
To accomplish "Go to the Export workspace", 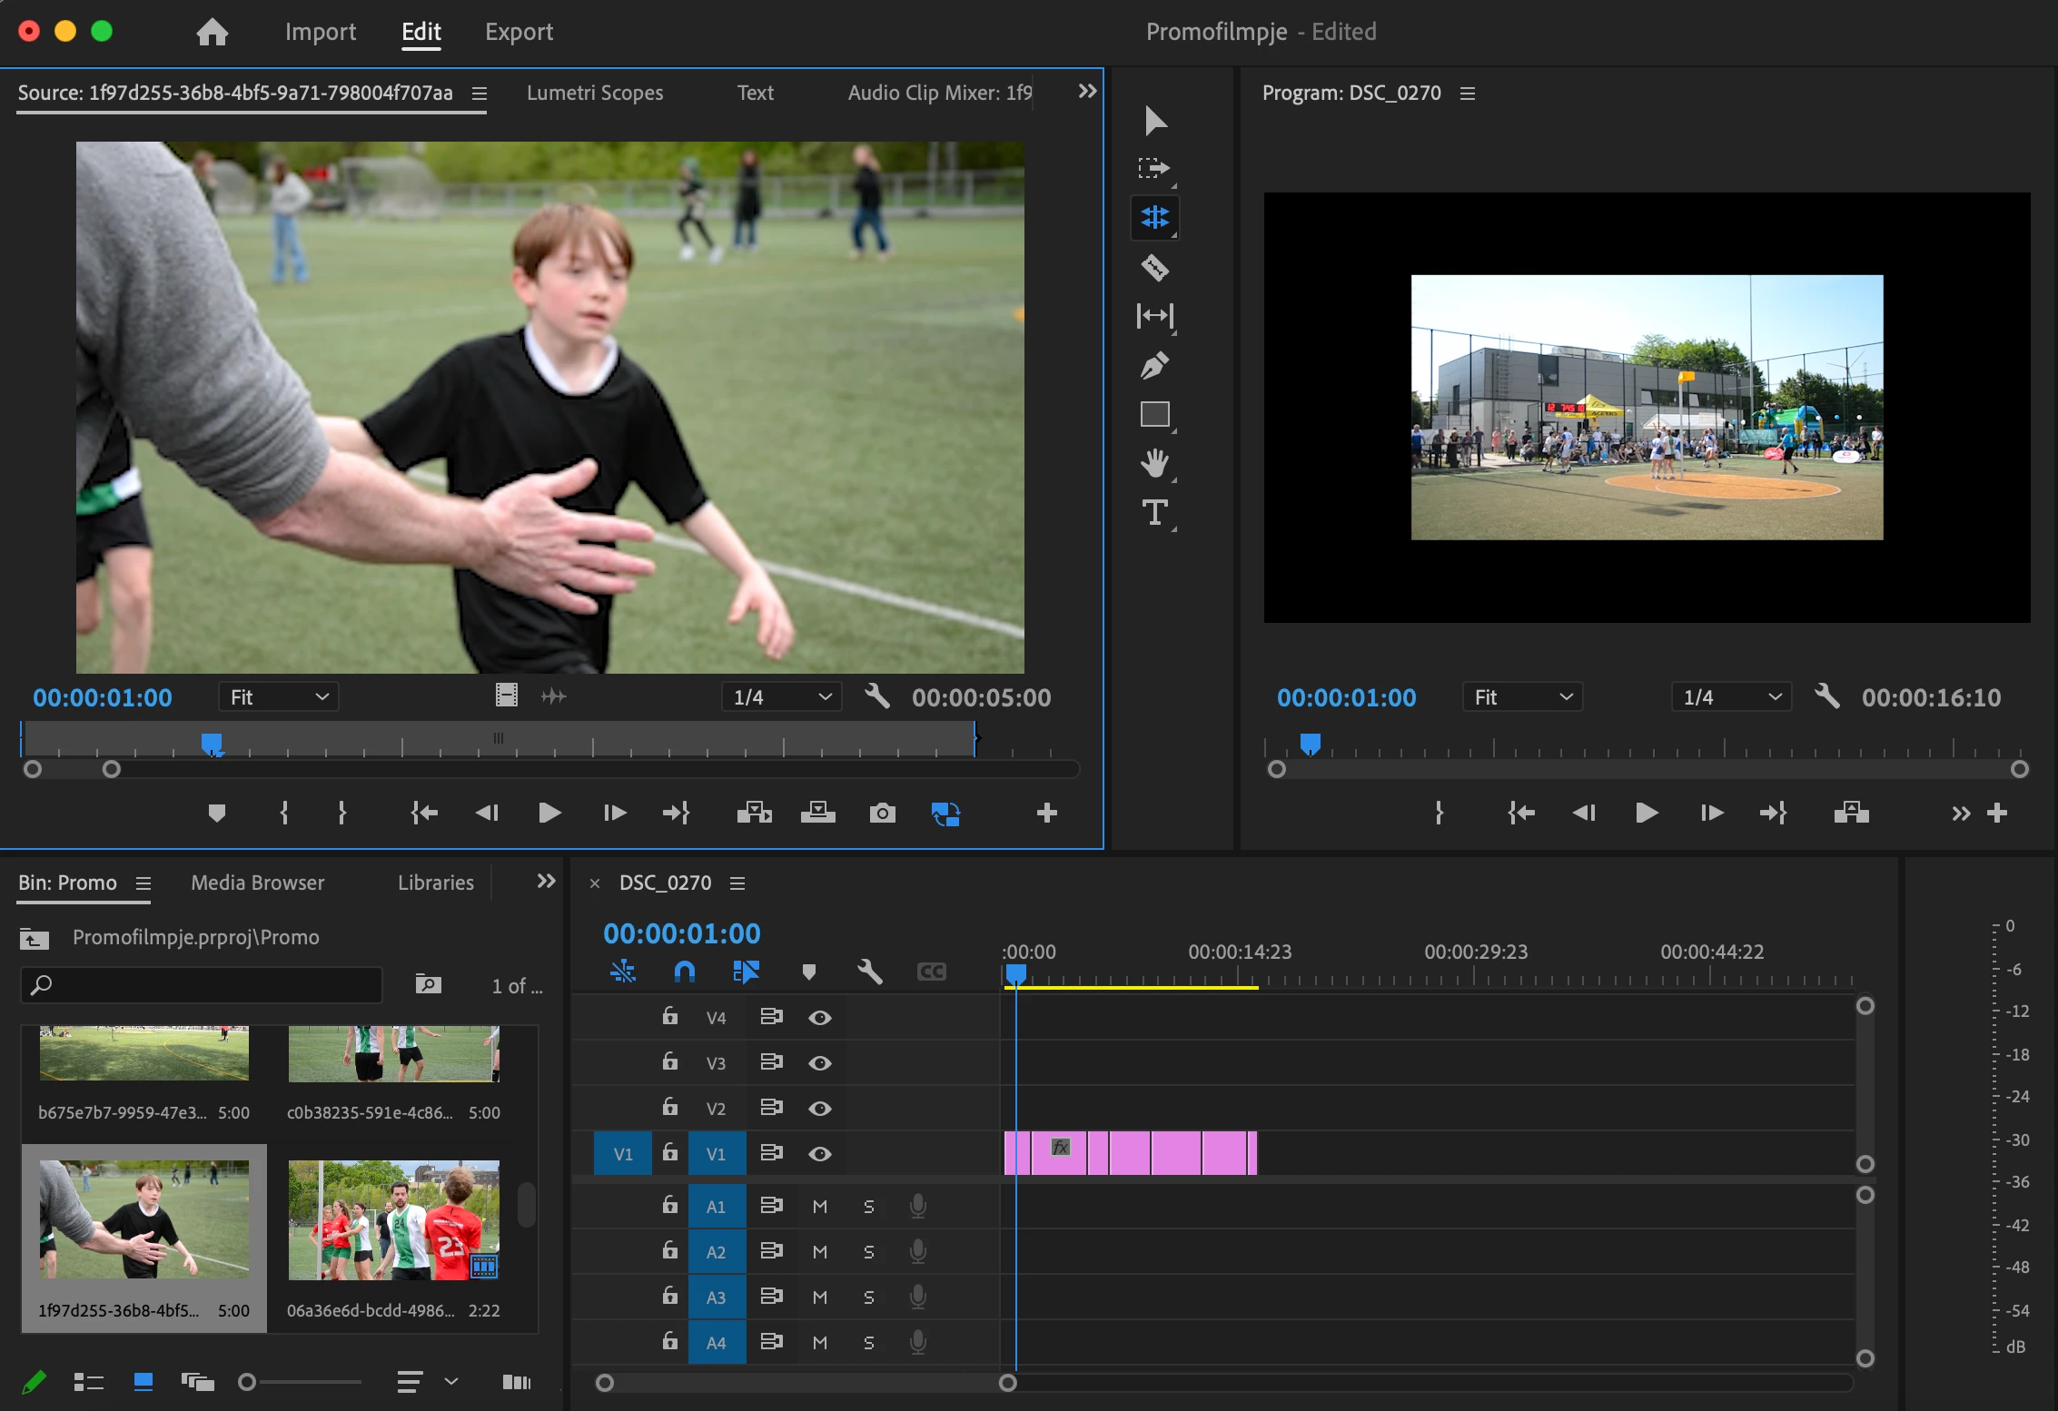I will (519, 32).
